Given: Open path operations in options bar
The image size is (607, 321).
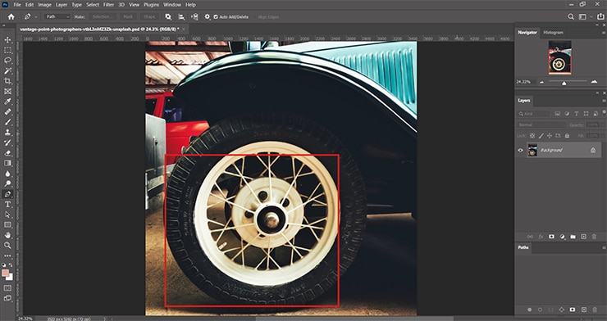Looking at the screenshot, I should pos(168,16).
